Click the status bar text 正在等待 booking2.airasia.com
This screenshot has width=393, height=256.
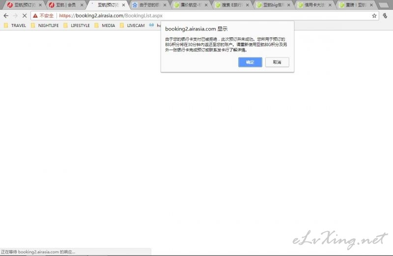(38, 252)
